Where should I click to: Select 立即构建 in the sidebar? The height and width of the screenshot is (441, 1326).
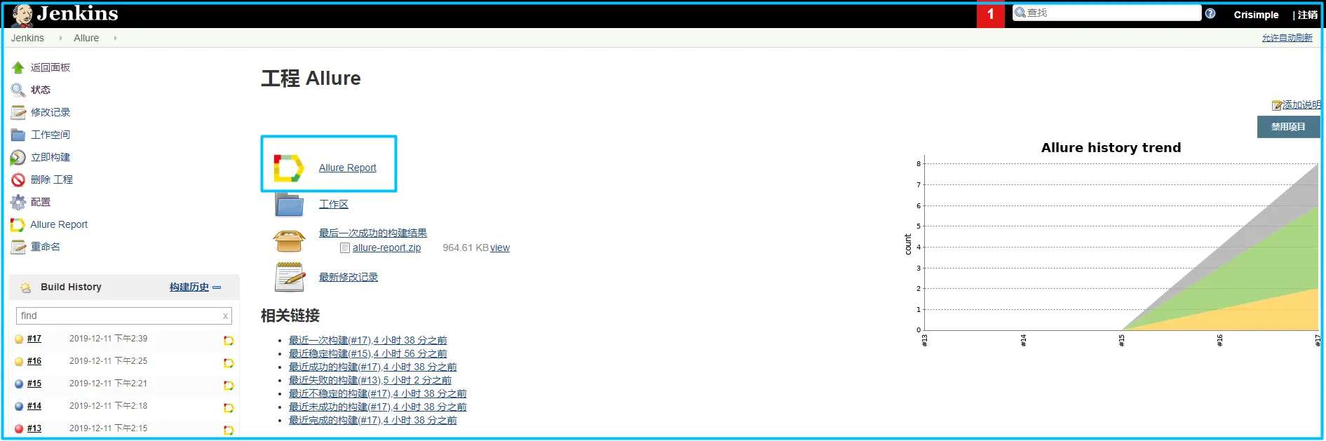pyautogui.click(x=50, y=157)
